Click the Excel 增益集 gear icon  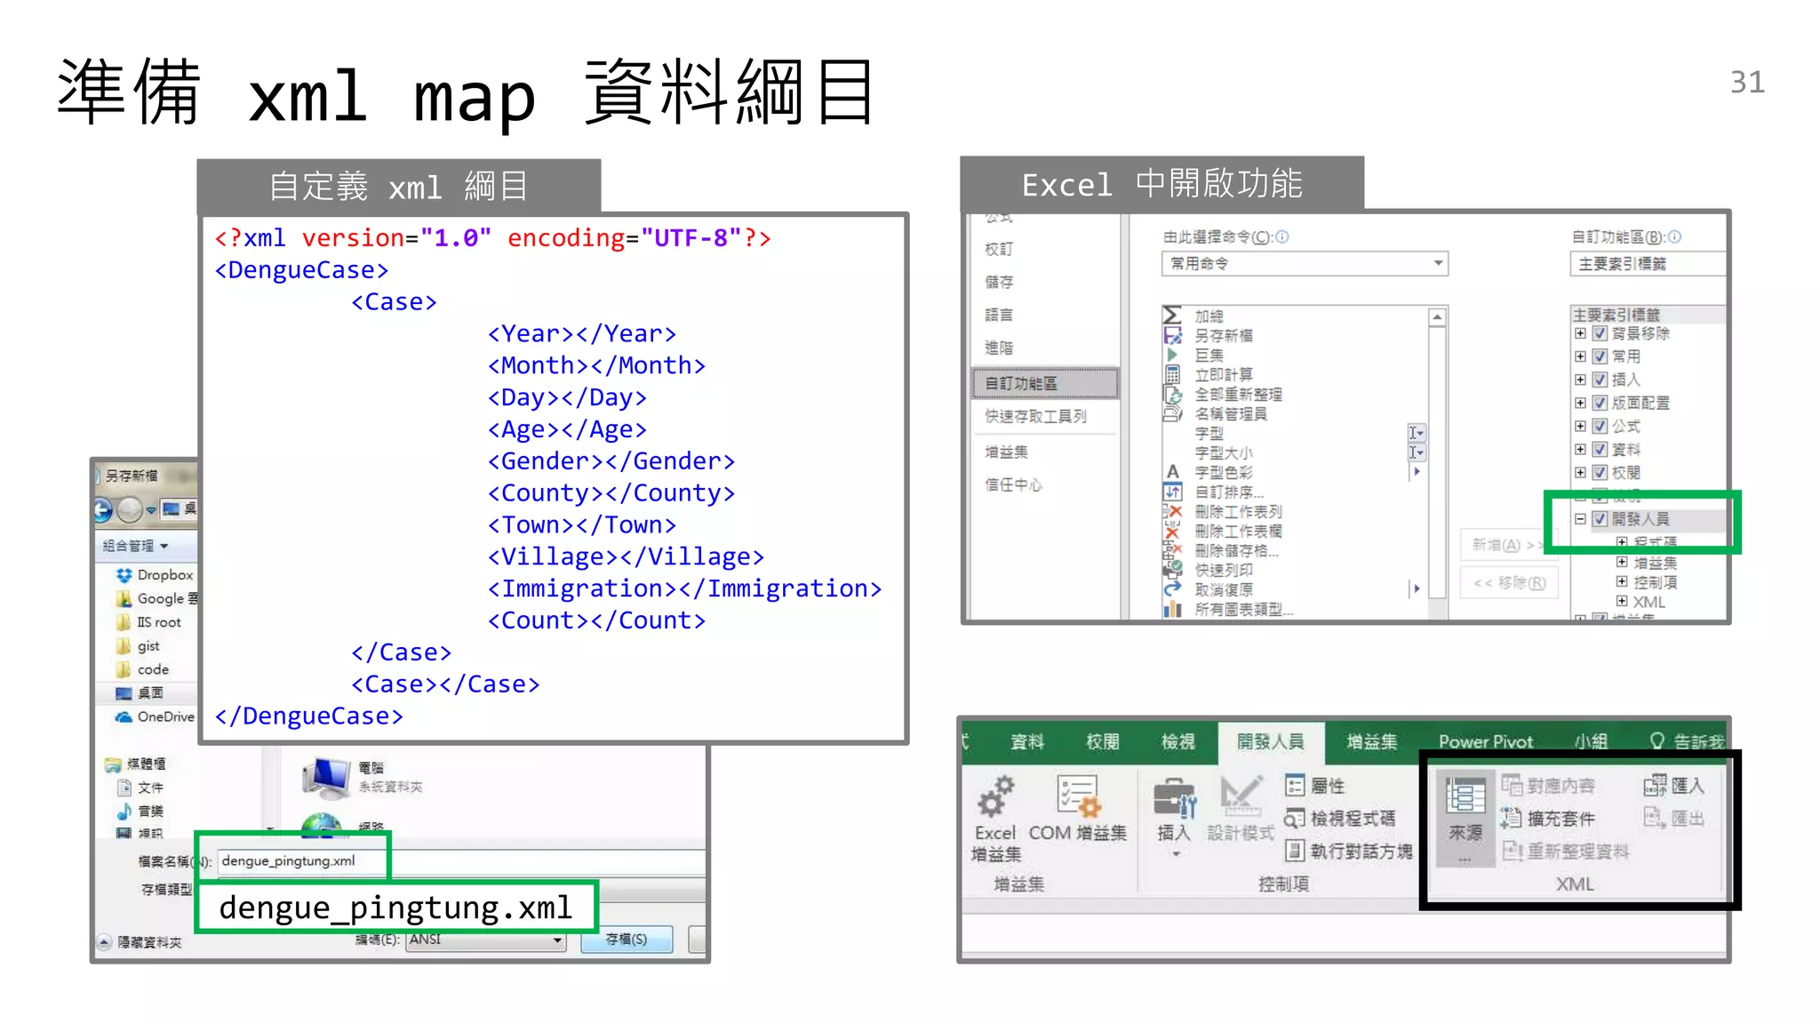click(x=995, y=797)
